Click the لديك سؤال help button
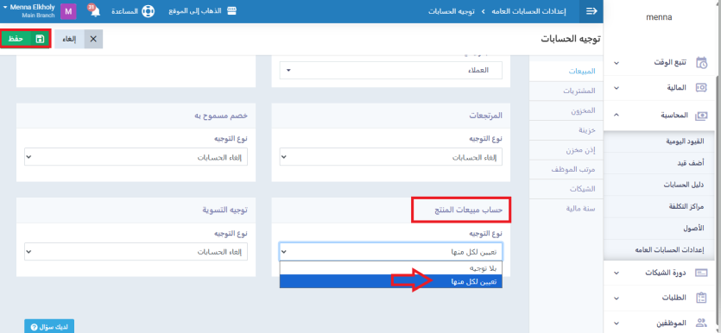Viewport: 721px width, 333px height. click(49, 327)
